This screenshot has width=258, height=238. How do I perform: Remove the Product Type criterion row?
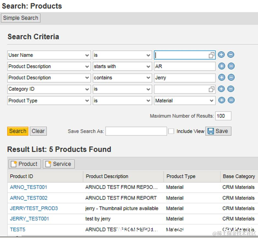231,100
